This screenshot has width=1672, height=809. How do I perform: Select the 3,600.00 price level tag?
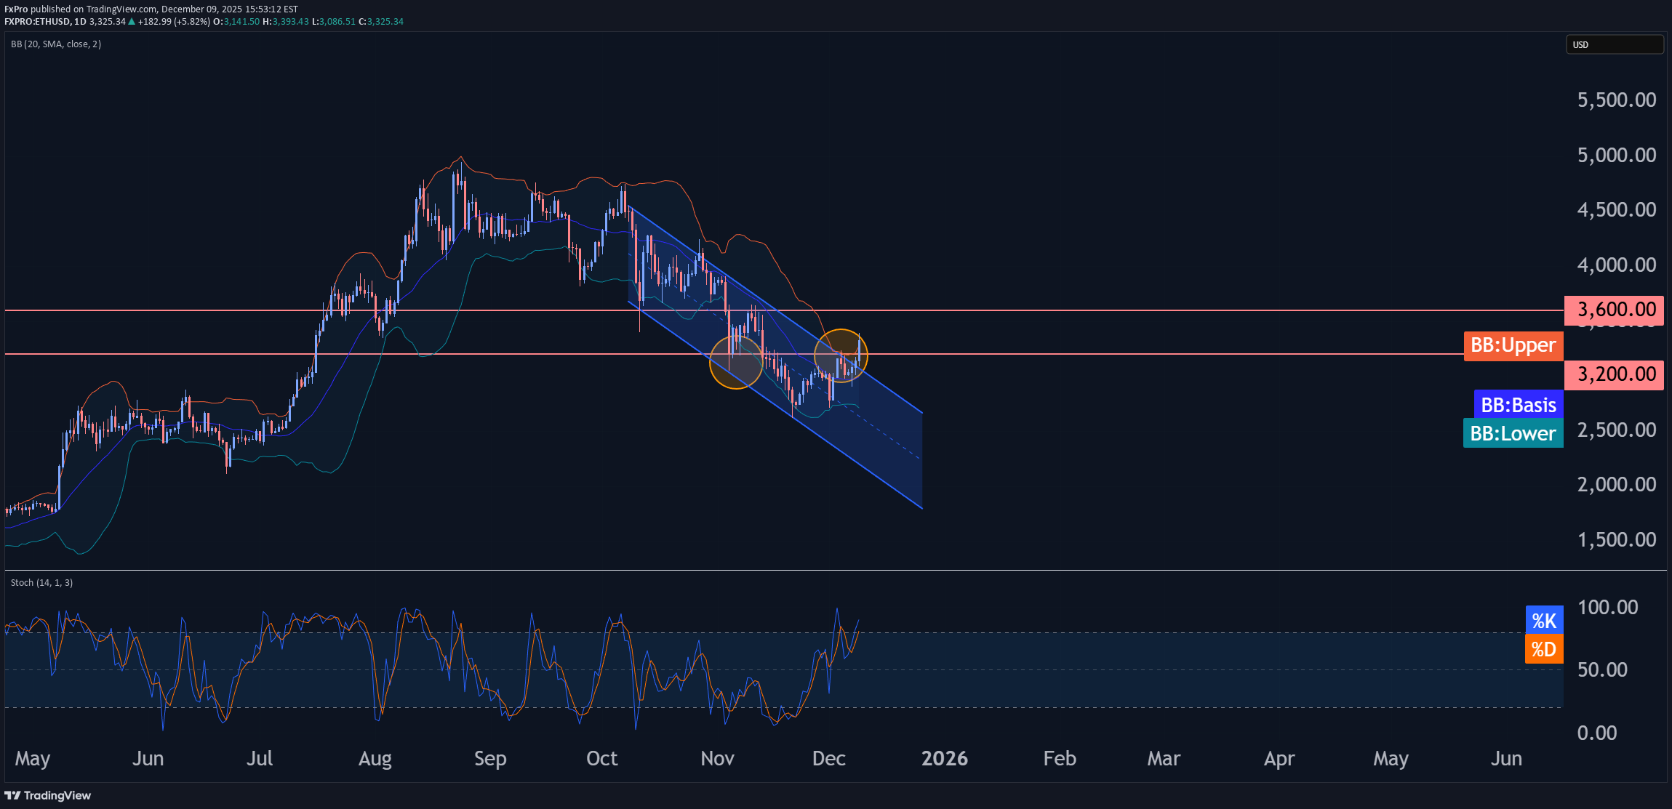click(x=1613, y=310)
